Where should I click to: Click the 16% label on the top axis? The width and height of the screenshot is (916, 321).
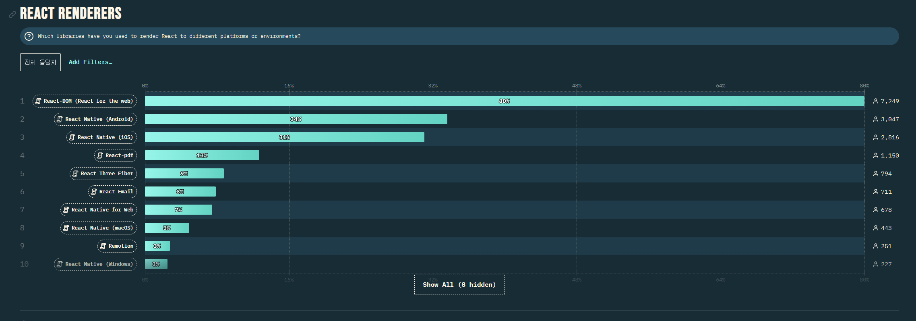[x=289, y=86]
